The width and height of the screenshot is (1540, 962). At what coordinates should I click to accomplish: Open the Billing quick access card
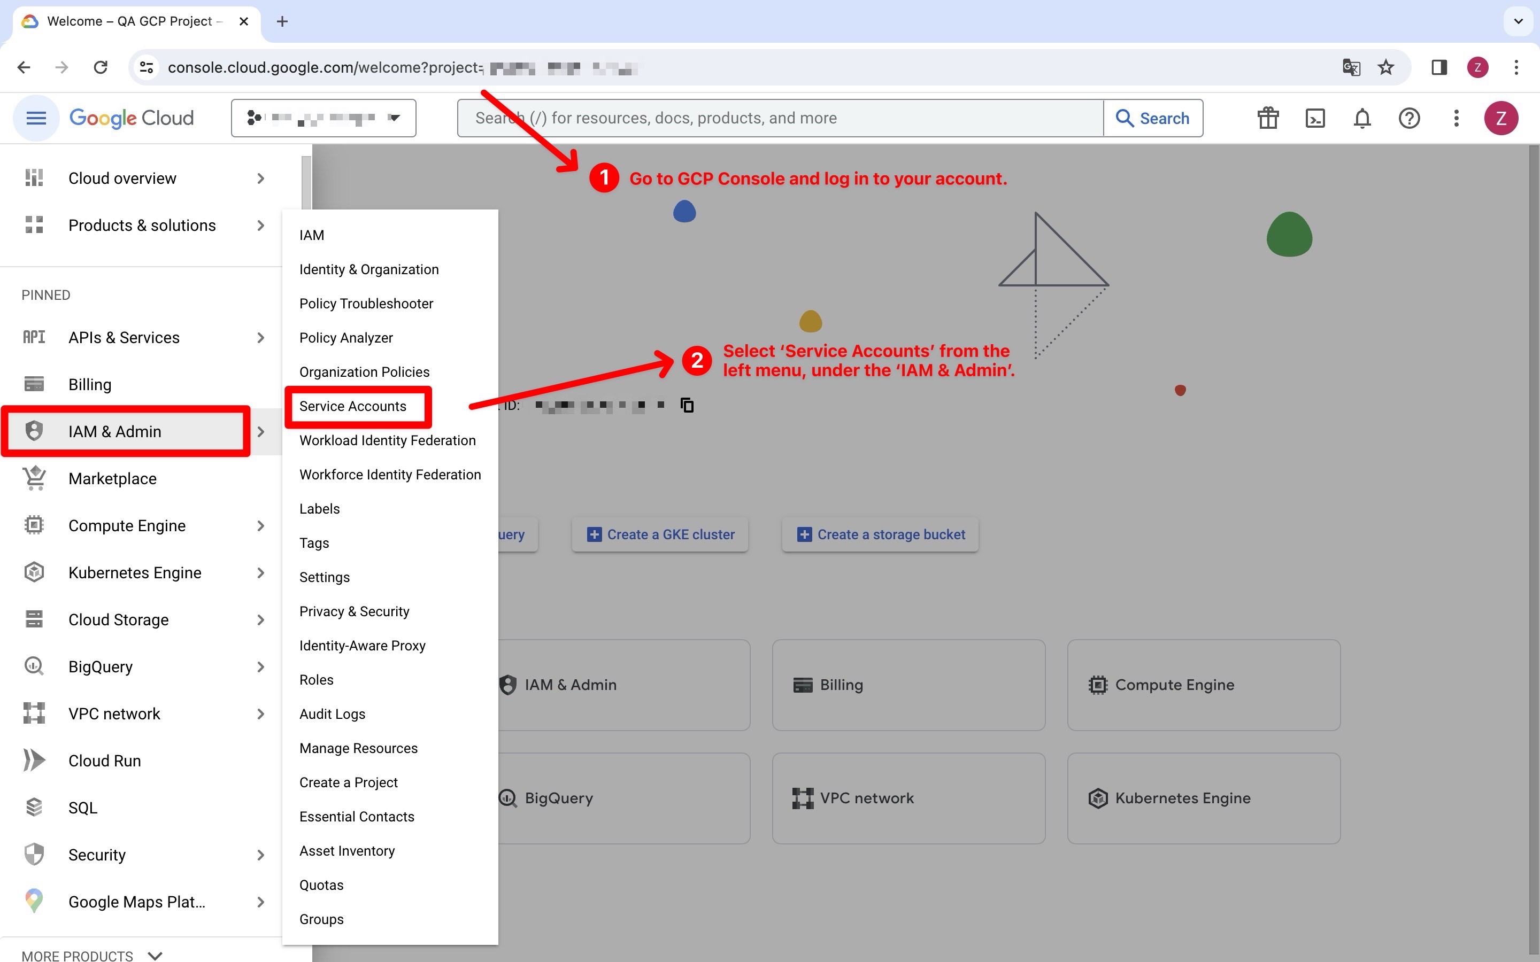click(908, 685)
